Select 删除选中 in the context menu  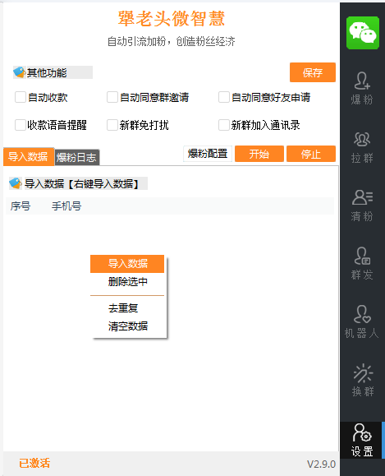coord(127,282)
